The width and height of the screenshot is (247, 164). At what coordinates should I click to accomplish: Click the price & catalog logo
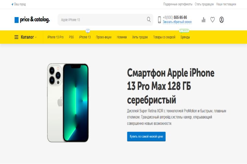coord(32,20)
